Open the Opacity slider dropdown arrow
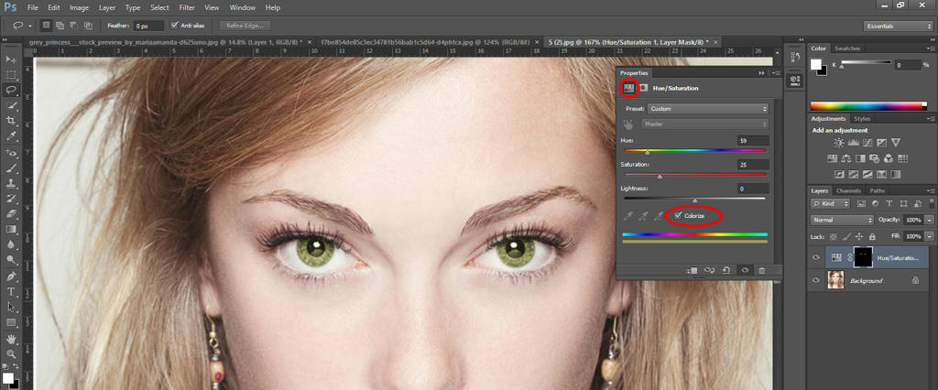 coord(929,220)
